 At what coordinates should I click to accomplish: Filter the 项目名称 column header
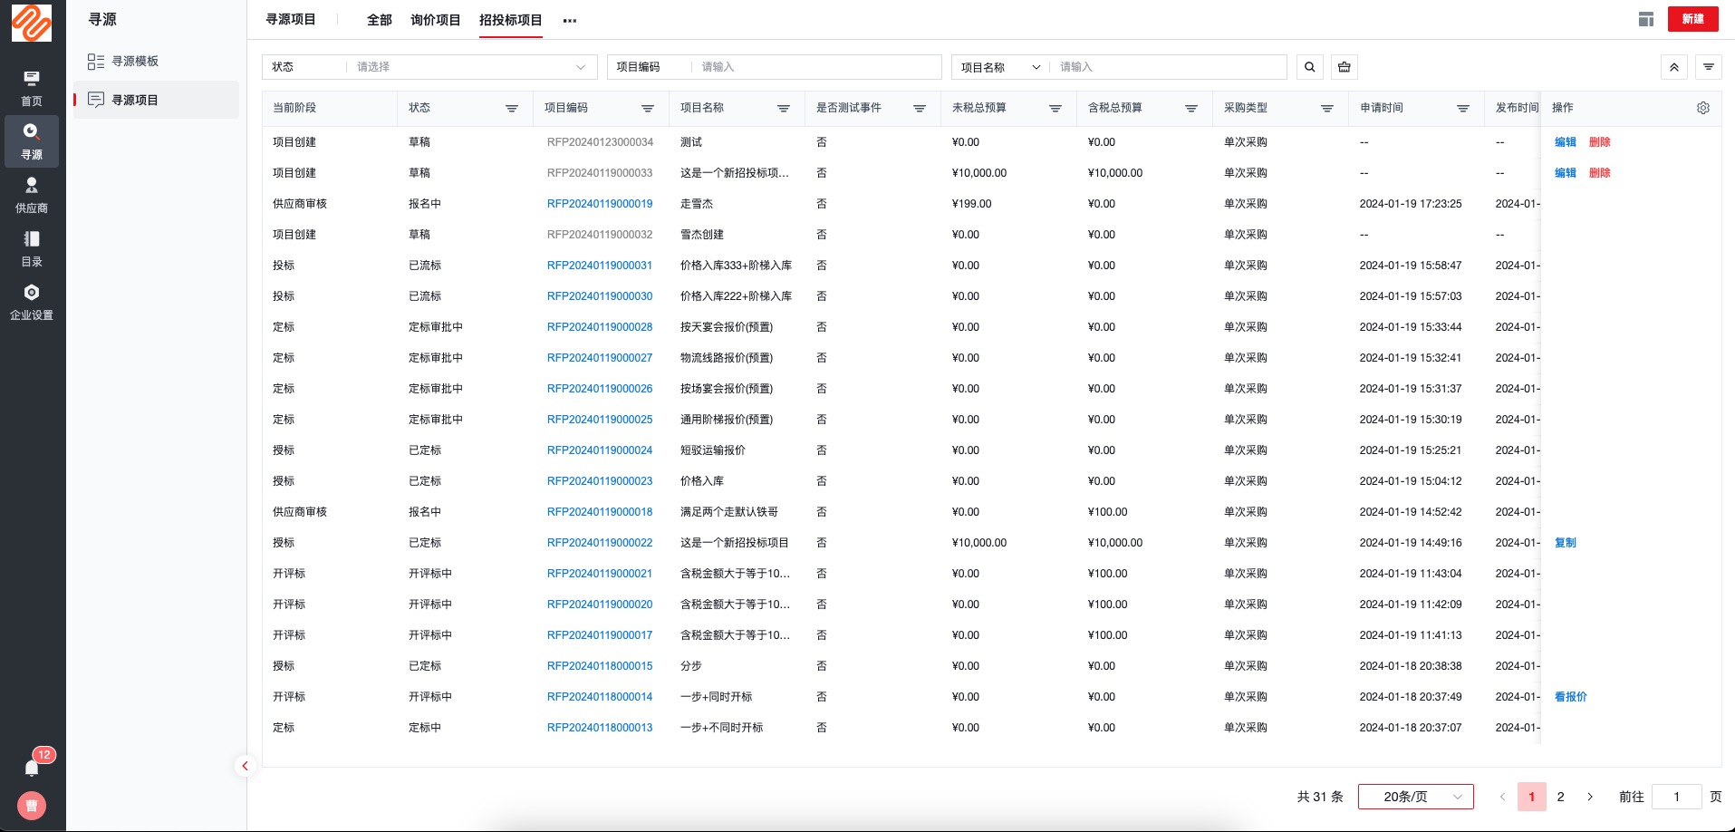[x=784, y=108]
